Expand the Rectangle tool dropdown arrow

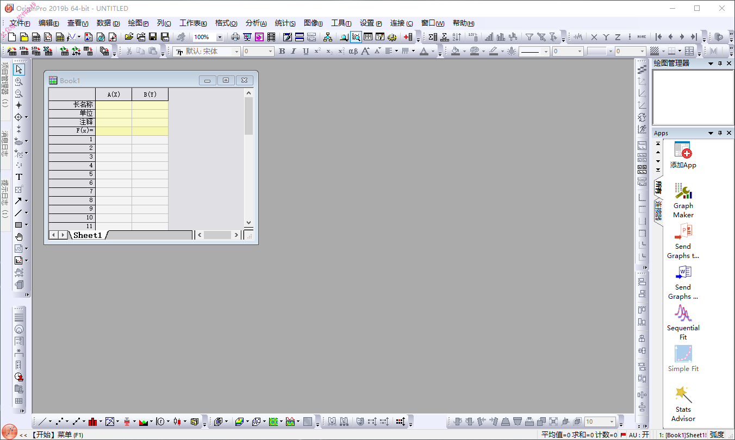click(x=26, y=225)
